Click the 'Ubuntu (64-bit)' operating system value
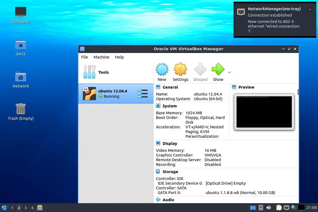Viewport: 318px width, 212px height. tap(208, 99)
